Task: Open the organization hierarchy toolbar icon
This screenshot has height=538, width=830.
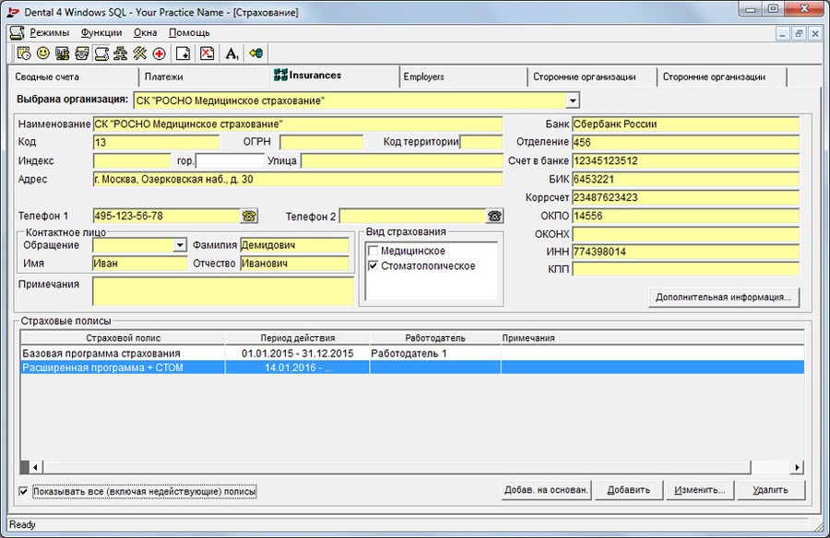Action: [x=121, y=53]
